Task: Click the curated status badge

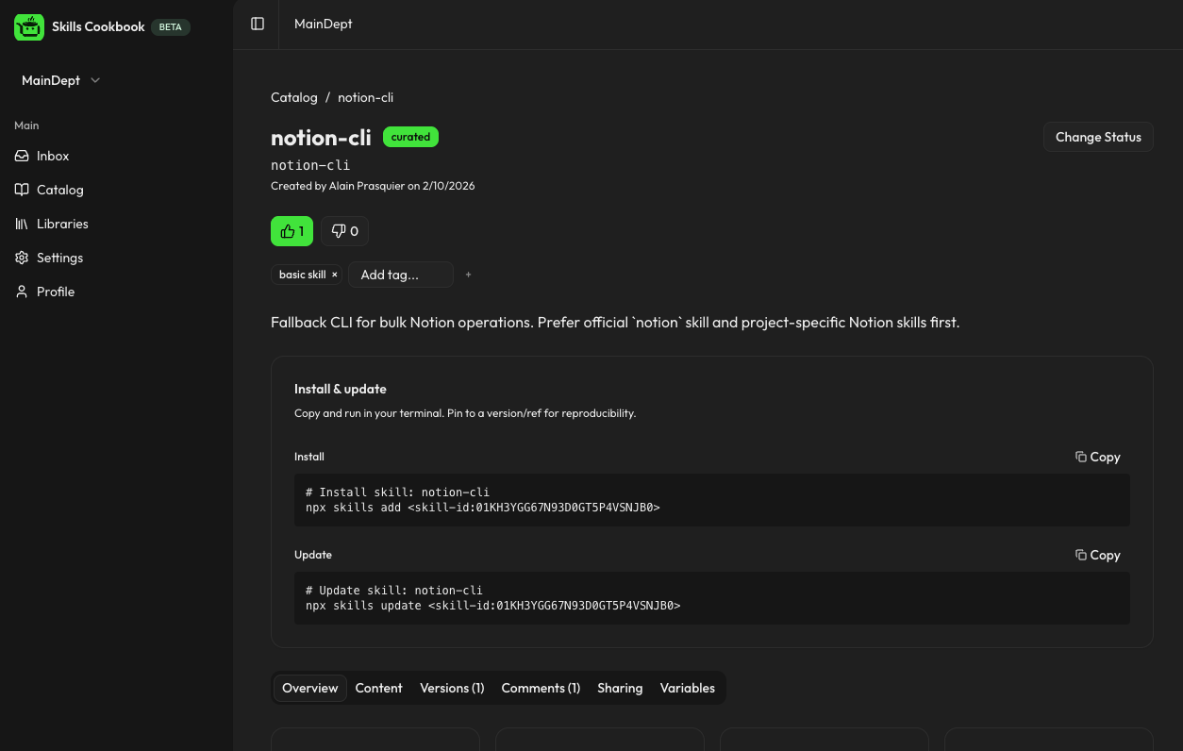Action: 410,137
